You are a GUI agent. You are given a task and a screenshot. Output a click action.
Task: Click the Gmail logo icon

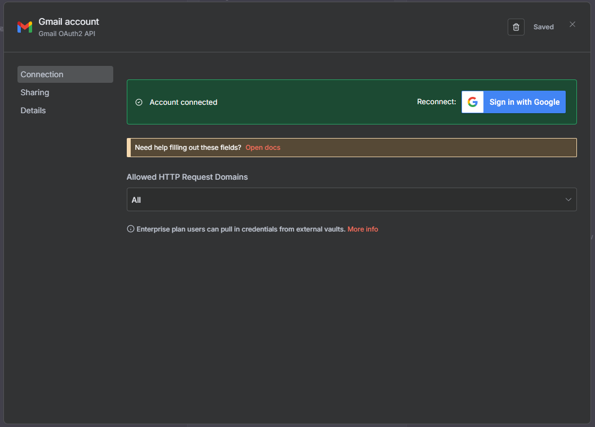(25, 27)
